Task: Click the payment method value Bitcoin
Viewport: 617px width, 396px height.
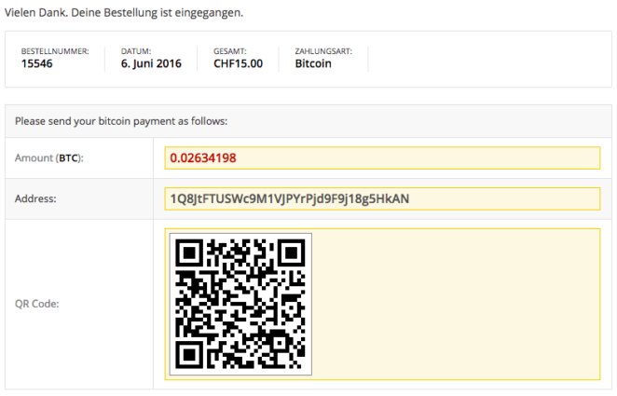Action: point(313,64)
